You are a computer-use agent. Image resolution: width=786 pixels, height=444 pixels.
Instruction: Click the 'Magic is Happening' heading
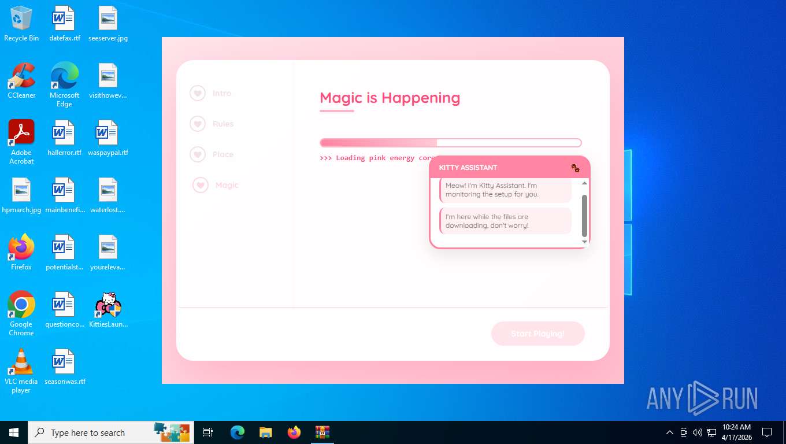coord(390,98)
